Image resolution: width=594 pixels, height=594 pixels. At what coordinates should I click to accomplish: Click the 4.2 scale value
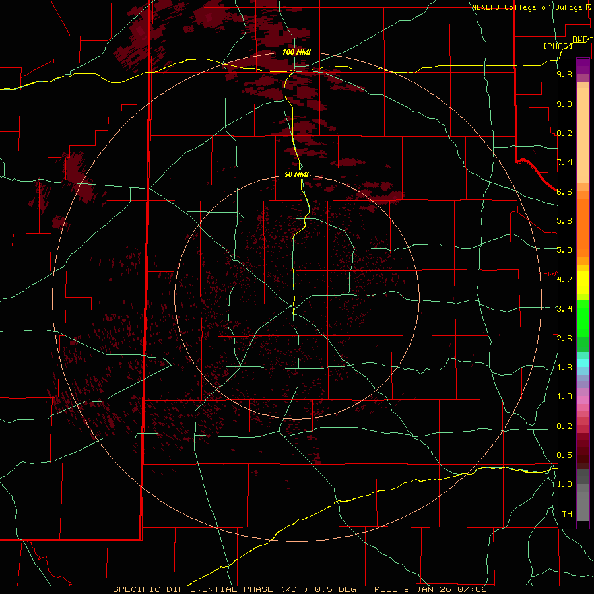pyautogui.click(x=564, y=280)
